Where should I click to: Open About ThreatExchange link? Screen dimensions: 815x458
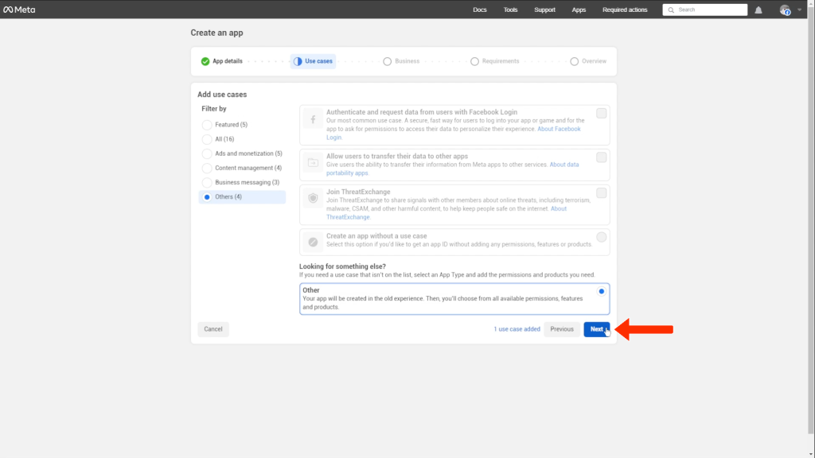point(558,209)
